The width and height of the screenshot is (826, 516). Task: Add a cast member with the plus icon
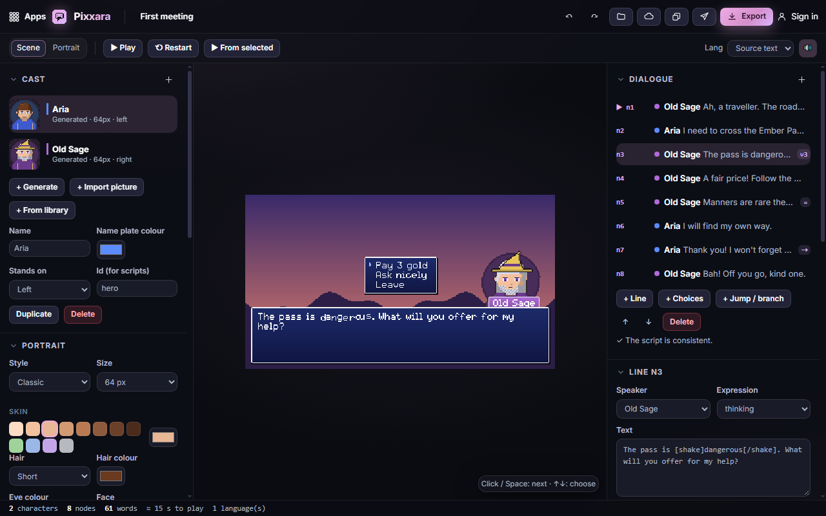point(168,79)
